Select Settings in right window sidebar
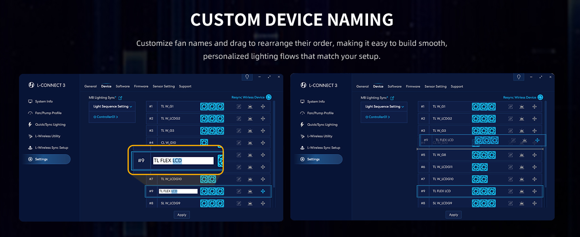 tap(319, 159)
